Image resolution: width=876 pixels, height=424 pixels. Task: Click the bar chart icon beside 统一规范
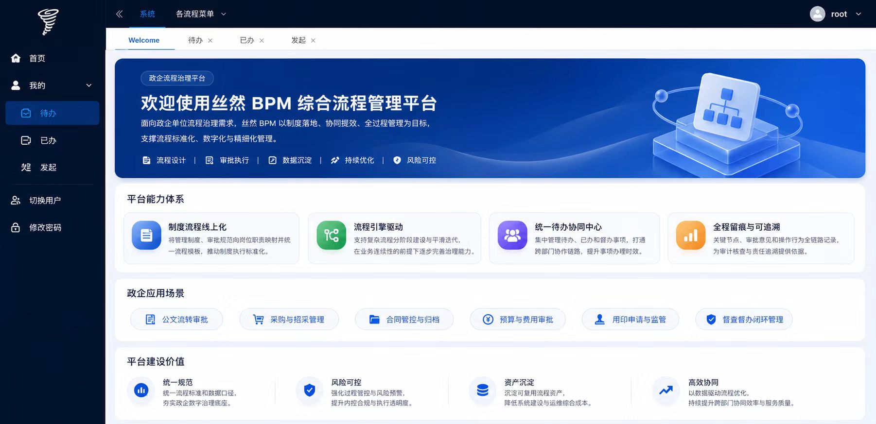tap(141, 390)
